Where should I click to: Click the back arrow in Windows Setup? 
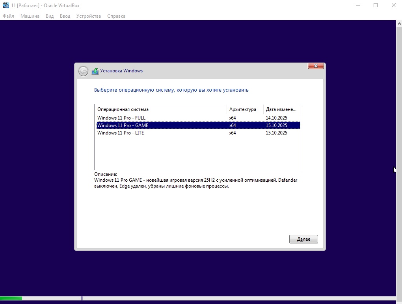point(83,71)
